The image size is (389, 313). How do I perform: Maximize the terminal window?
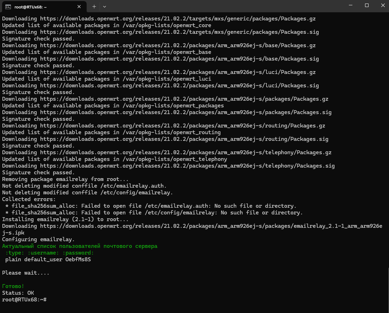point(367,5)
